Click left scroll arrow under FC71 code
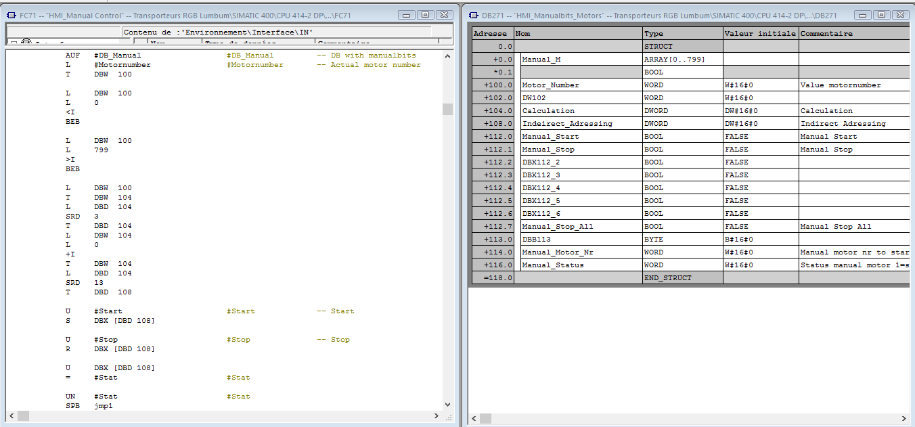This screenshot has width=915, height=427. click(12, 415)
